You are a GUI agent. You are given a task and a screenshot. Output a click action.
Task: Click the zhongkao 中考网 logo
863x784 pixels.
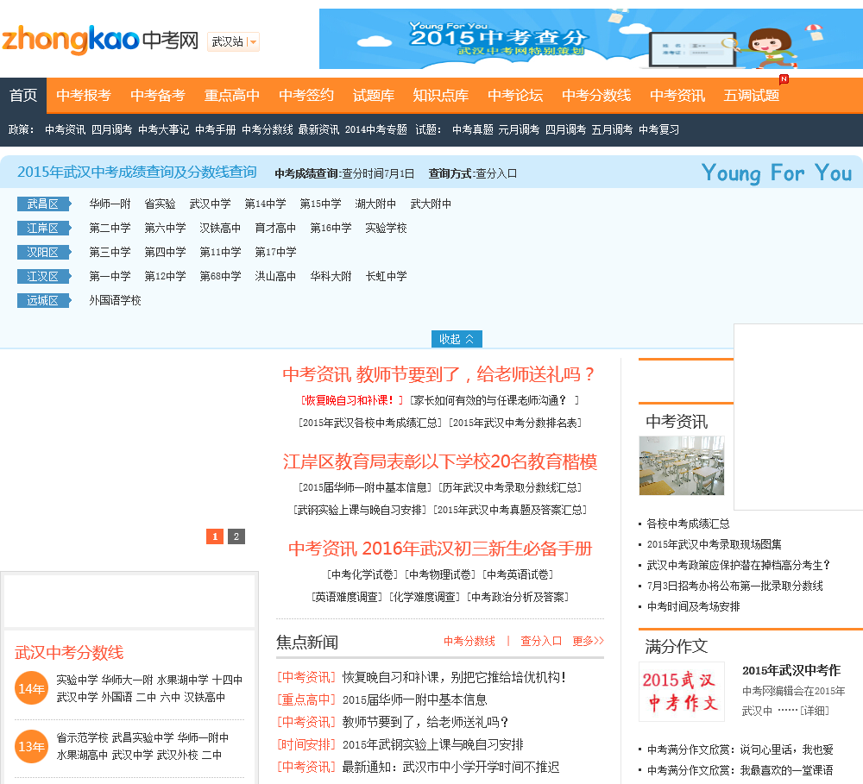point(100,40)
